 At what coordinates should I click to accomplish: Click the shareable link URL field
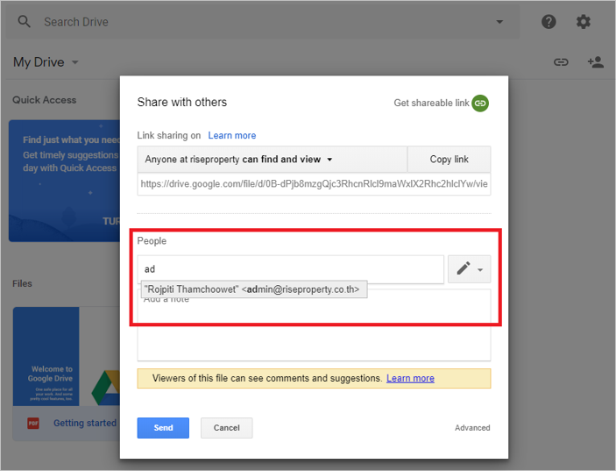coord(314,184)
